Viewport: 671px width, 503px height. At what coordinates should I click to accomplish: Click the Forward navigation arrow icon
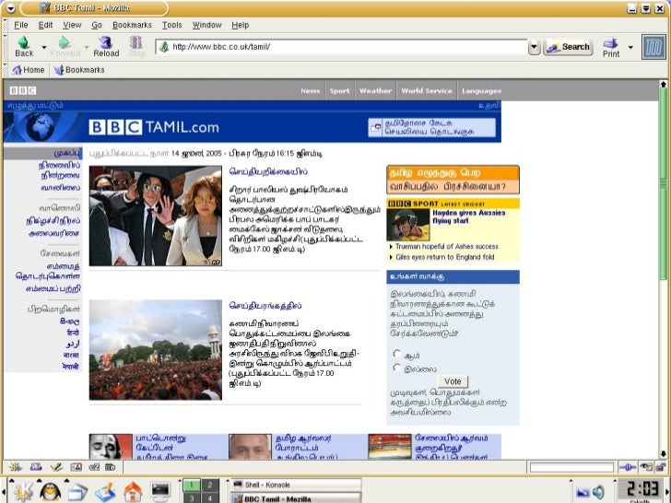tap(65, 42)
